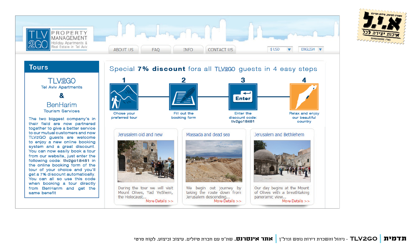This screenshot has width=415, height=249.
Task: Open the $ USD currency dropdown
Action: [280, 49]
